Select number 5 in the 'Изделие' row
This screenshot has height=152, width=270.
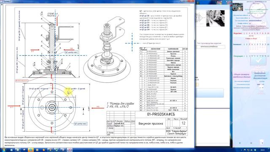255,33
